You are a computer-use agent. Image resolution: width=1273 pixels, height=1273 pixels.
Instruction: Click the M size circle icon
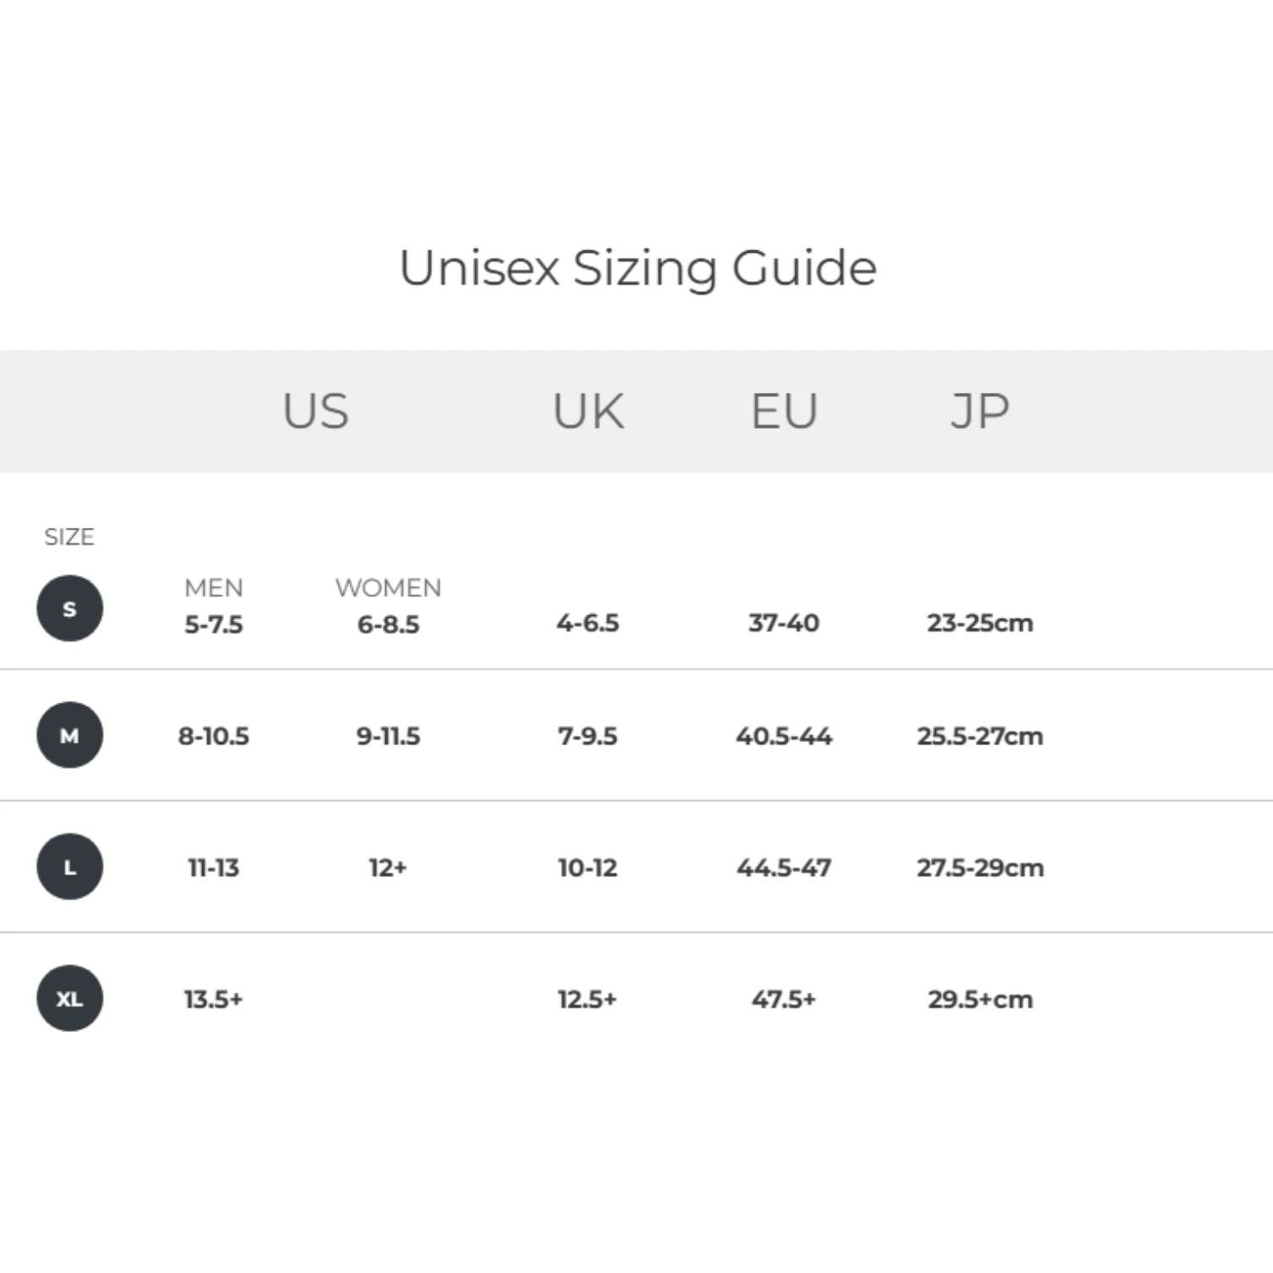tap(70, 735)
